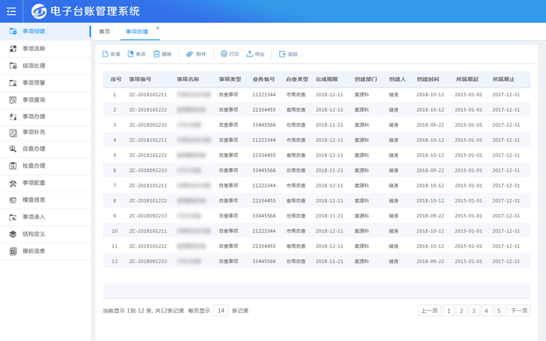
Task: Click the 下一页 next page button
Action: tap(519, 311)
